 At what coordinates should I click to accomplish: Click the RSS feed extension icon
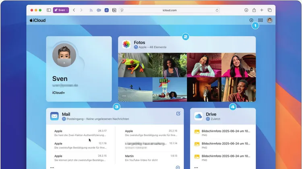(x=91, y=10)
